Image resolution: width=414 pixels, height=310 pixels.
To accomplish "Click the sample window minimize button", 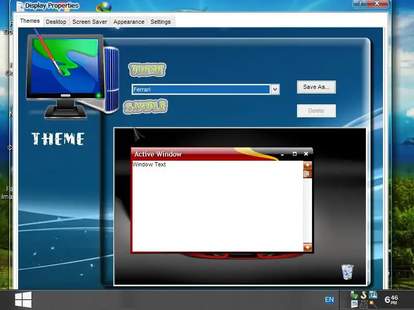I will (x=282, y=154).
